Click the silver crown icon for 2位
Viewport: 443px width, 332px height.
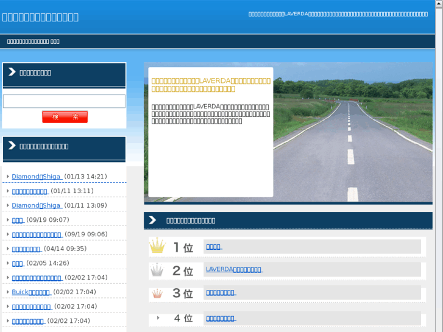click(157, 270)
